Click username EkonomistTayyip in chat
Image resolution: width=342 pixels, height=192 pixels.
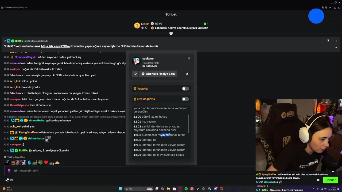(25, 57)
